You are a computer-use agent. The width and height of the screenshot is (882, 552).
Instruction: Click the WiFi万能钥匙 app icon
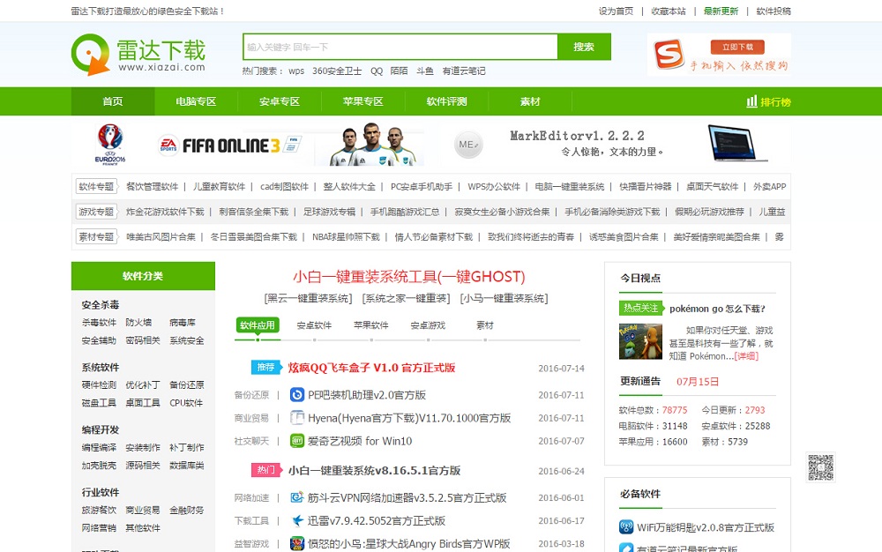[626, 527]
